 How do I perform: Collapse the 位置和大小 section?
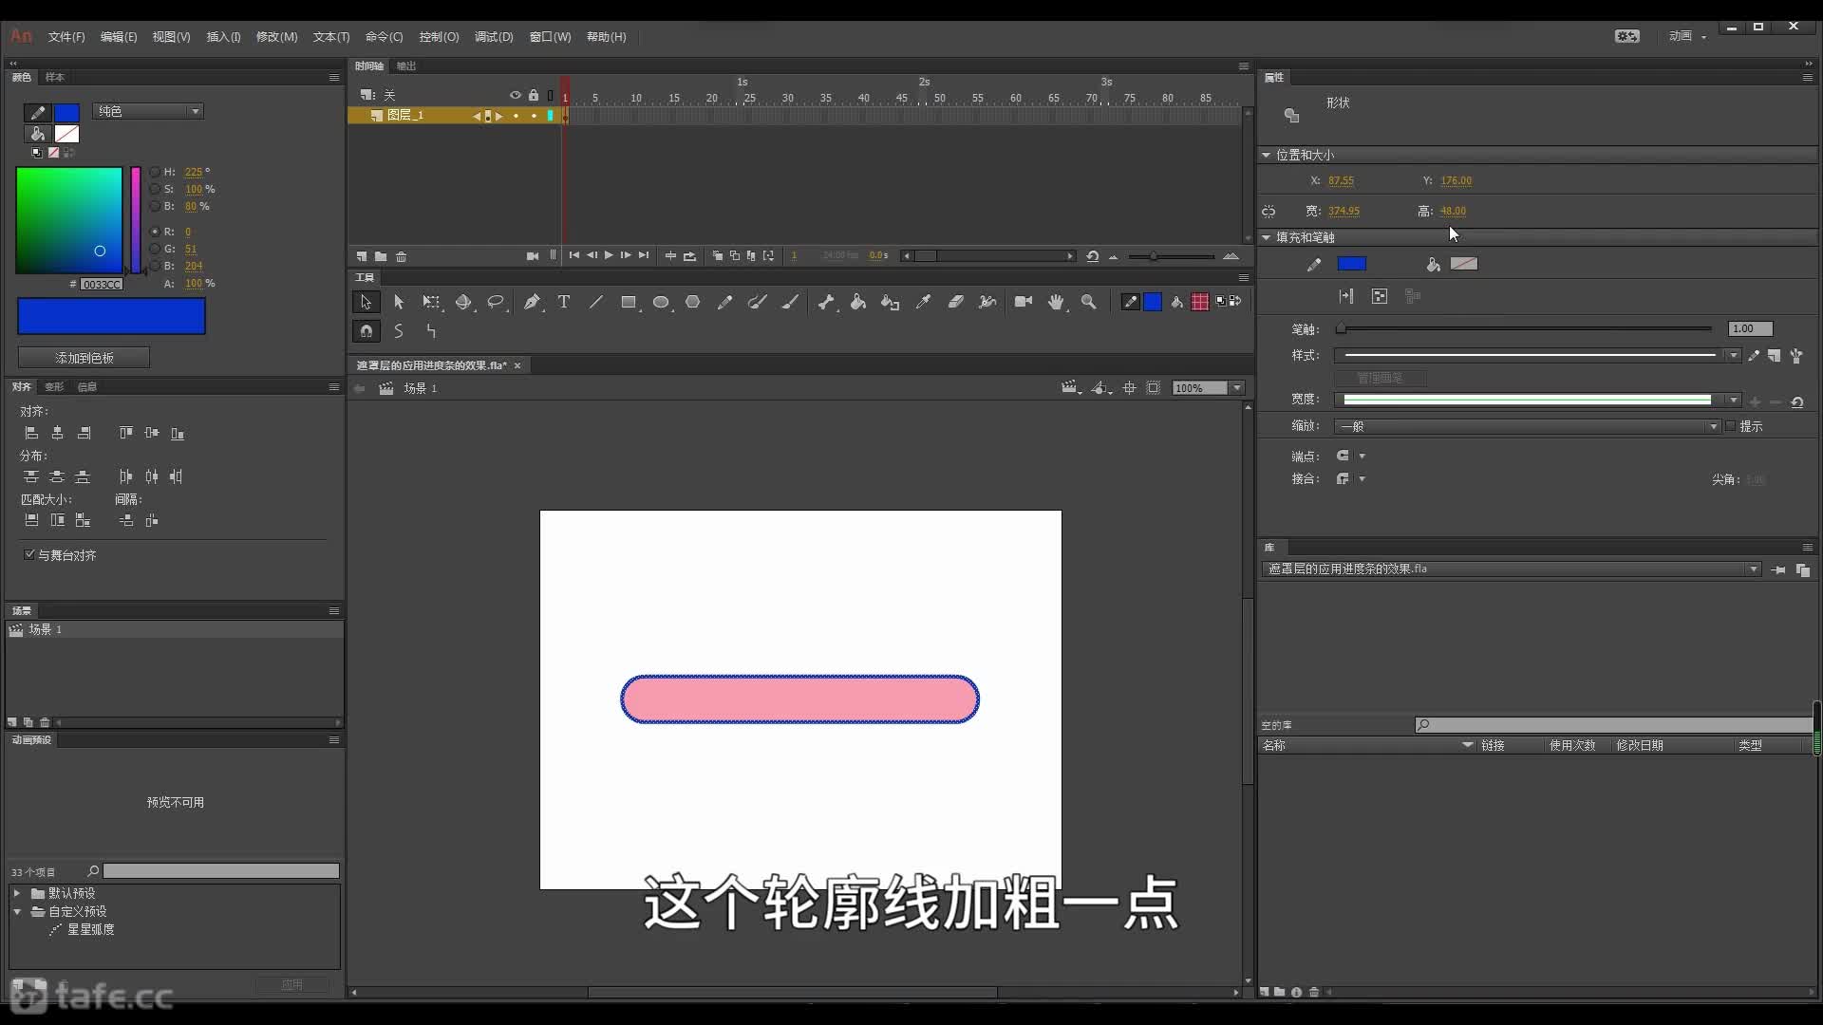click(x=1267, y=155)
